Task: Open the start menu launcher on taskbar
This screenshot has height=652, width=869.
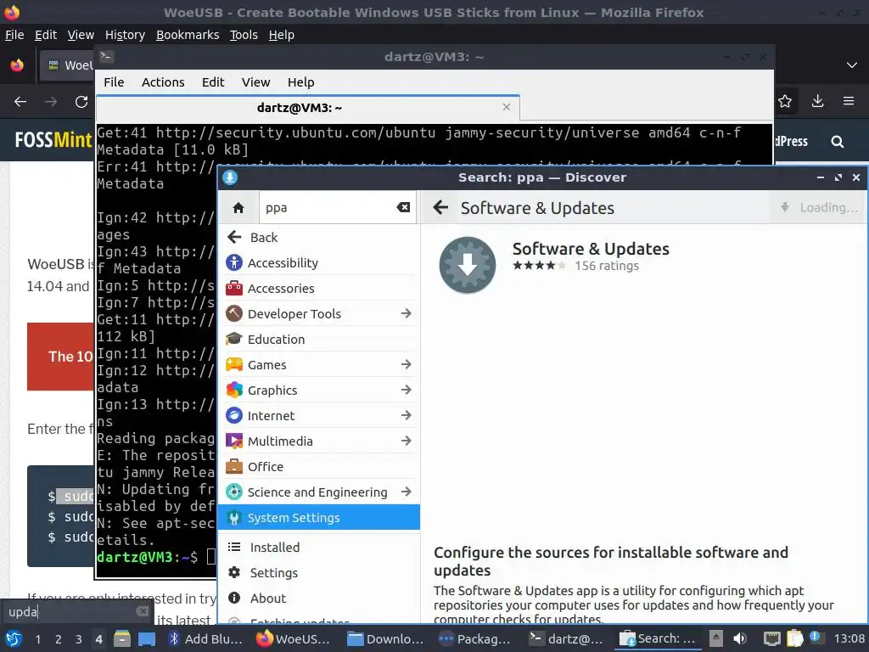Action: click(x=14, y=638)
